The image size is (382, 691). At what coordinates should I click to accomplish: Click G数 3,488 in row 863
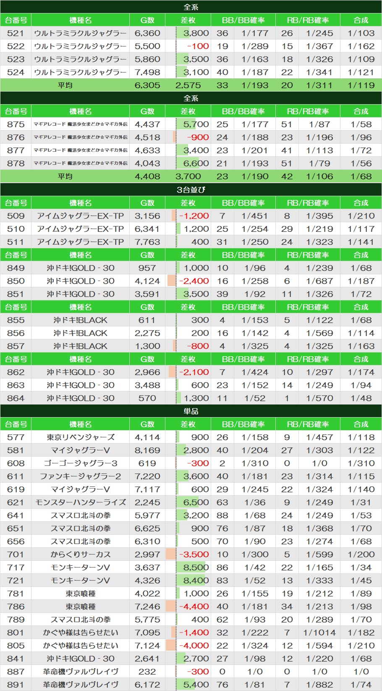[147, 385]
